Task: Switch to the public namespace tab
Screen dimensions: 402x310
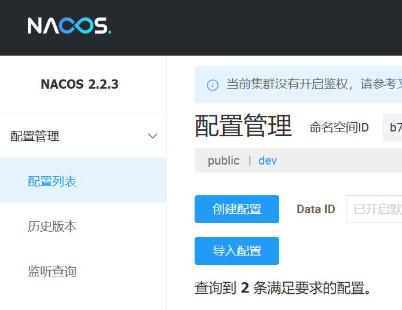Action: 224,161
